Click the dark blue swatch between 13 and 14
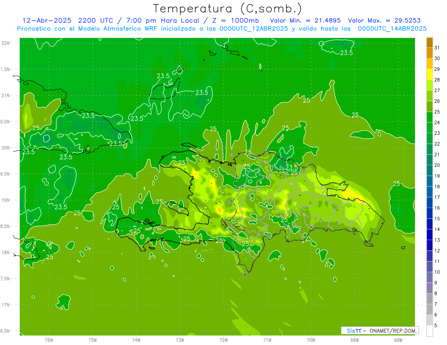447x345 pixels. point(430,235)
